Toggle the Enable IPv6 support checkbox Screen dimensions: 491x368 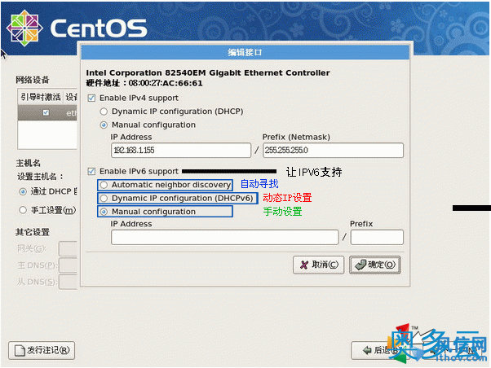[x=91, y=171]
